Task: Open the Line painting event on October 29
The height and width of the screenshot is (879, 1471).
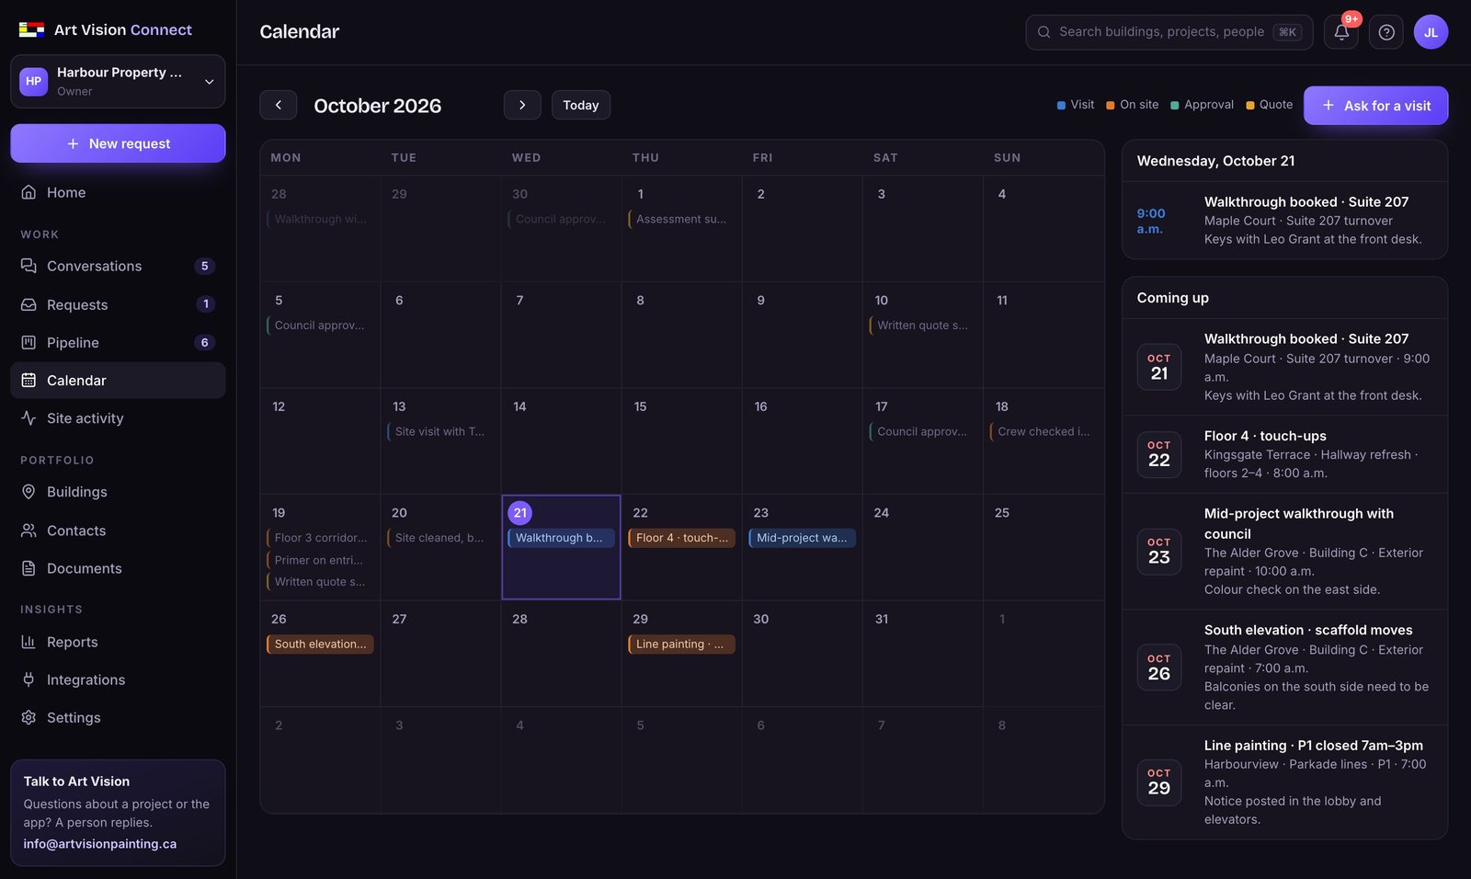Action: click(x=681, y=645)
